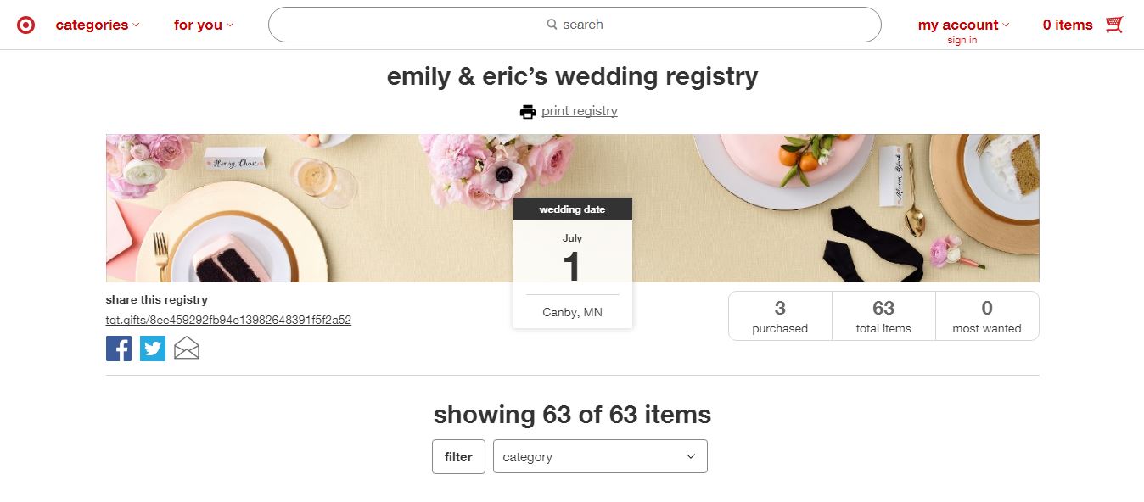Click the printer icon
The height and width of the screenshot is (502, 1144).
[x=528, y=111]
